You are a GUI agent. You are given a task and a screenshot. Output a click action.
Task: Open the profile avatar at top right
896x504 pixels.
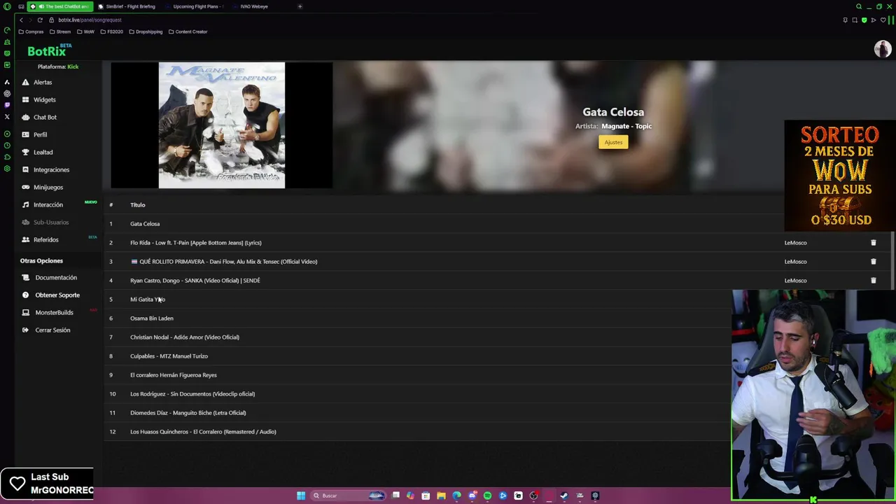coord(882,49)
